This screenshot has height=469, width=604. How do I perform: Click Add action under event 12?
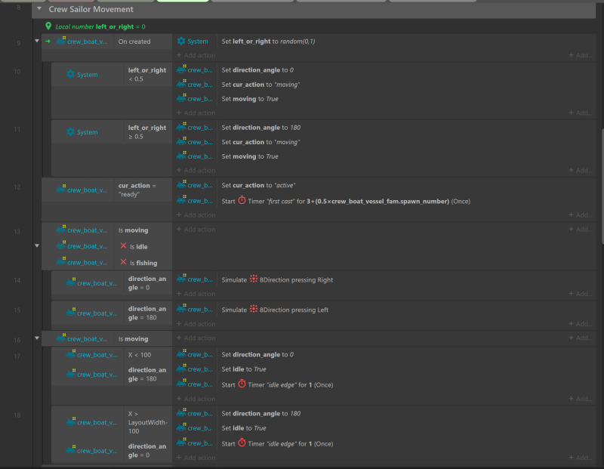click(199, 214)
